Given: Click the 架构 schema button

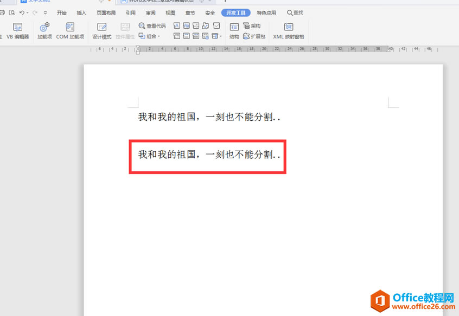Looking at the screenshot, I should coord(252,25).
